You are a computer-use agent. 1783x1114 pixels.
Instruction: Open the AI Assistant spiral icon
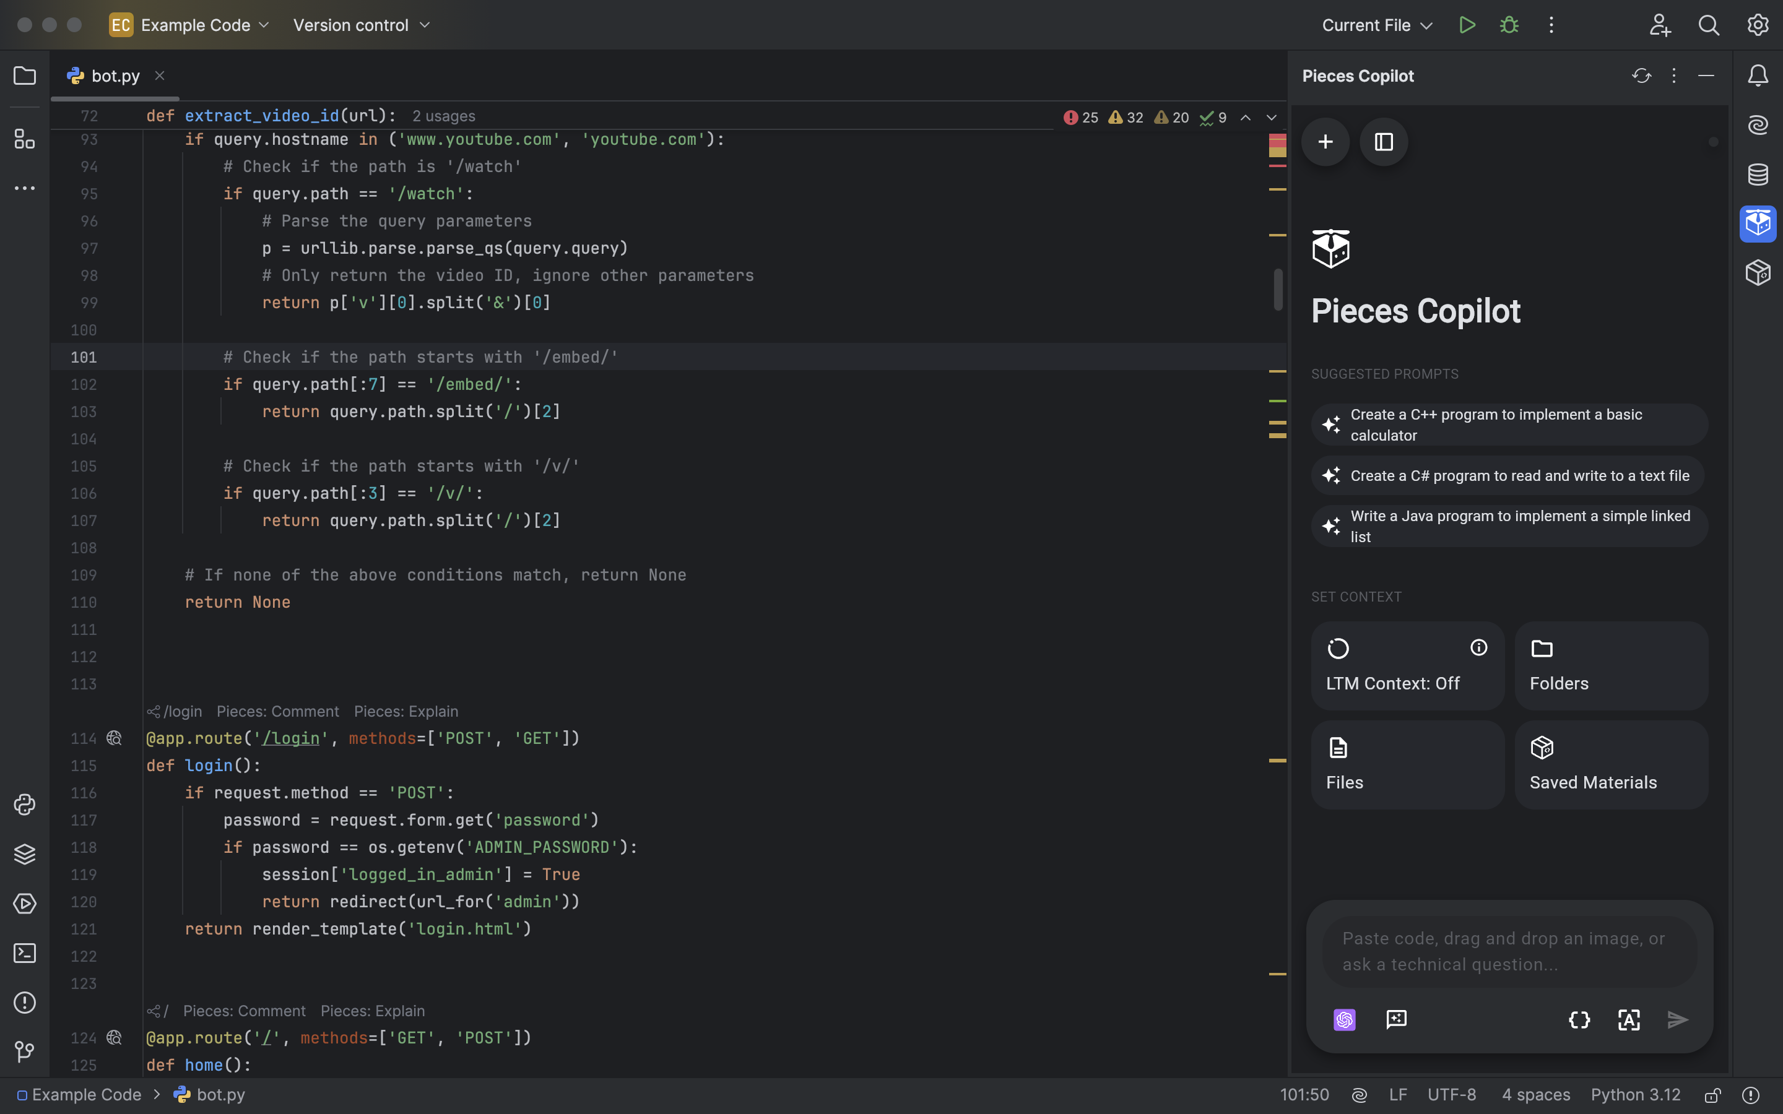(x=1758, y=125)
